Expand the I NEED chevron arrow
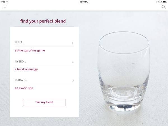The width and height of the screenshot is (168, 126). (73, 62)
